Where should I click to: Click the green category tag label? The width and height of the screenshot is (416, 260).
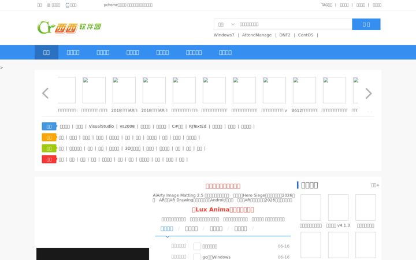point(49,148)
